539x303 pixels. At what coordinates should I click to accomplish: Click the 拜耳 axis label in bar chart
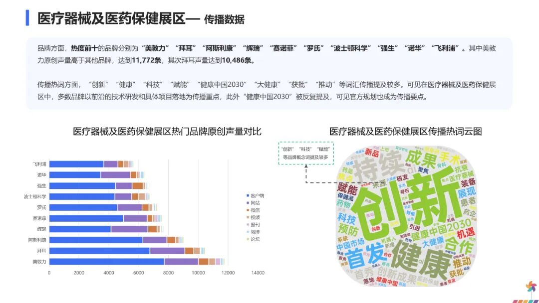coord(41,251)
